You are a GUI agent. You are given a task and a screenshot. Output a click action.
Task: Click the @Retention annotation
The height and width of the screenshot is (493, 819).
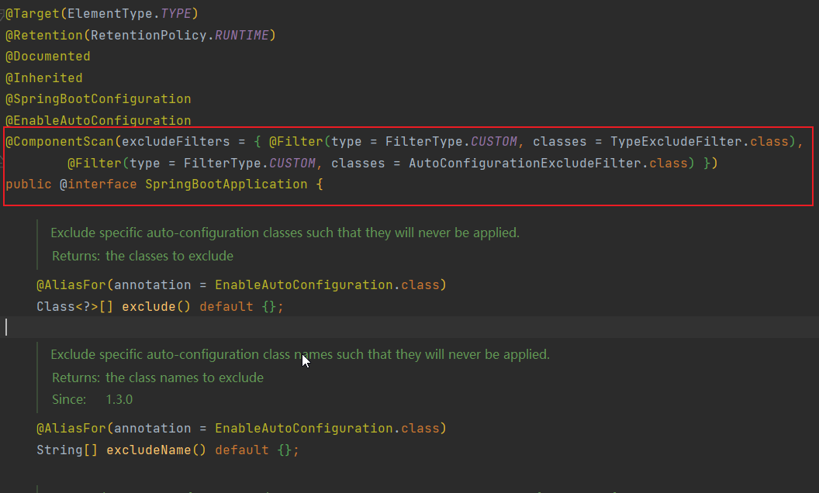[x=44, y=35]
